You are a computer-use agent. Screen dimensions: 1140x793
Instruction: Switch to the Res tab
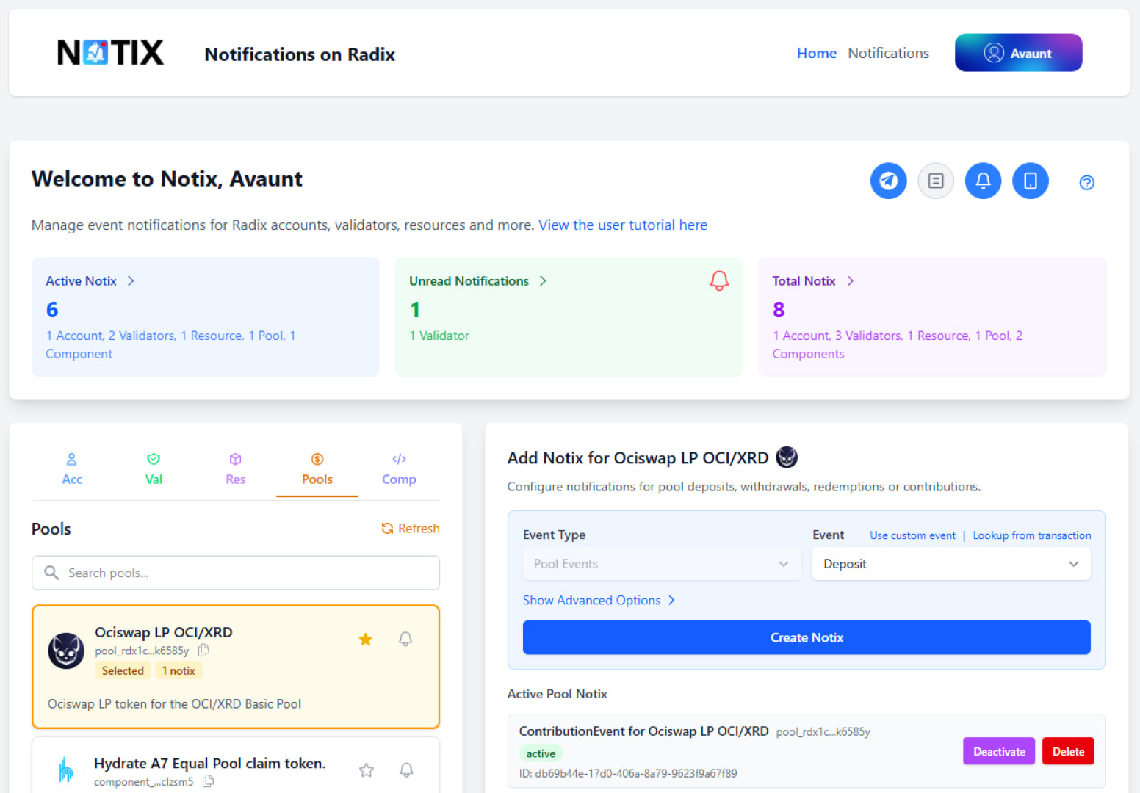coord(235,469)
